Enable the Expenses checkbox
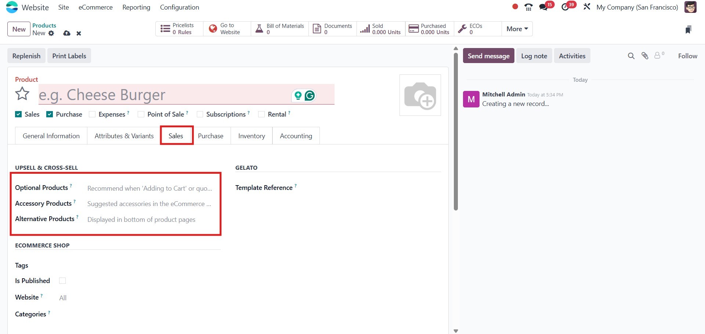This screenshot has width=705, height=334. (92, 114)
